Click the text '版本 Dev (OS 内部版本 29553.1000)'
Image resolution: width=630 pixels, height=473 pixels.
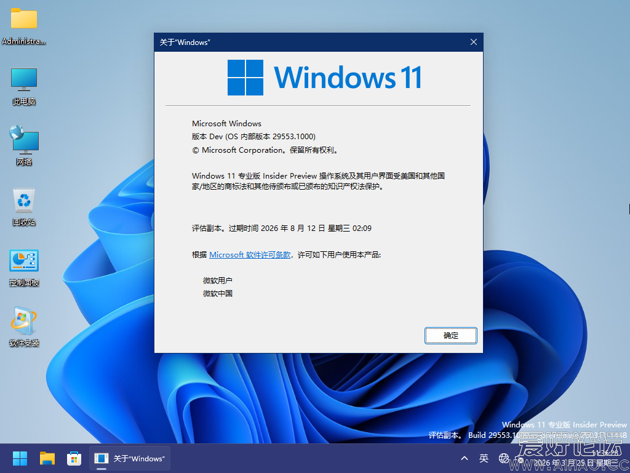pos(253,137)
